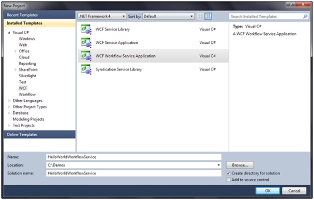Select the Test category under Visual C#
Viewport: 314px width, 200px height.
tap(23, 82)
